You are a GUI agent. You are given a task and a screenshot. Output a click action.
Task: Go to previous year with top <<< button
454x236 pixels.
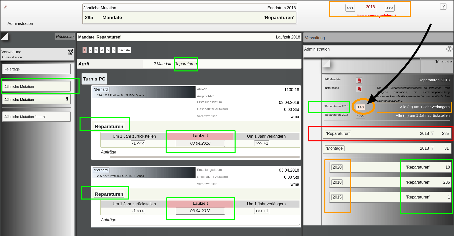[350, 8]
